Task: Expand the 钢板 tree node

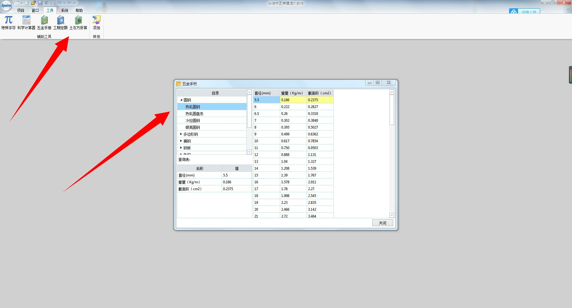Action: coord(181,148)
